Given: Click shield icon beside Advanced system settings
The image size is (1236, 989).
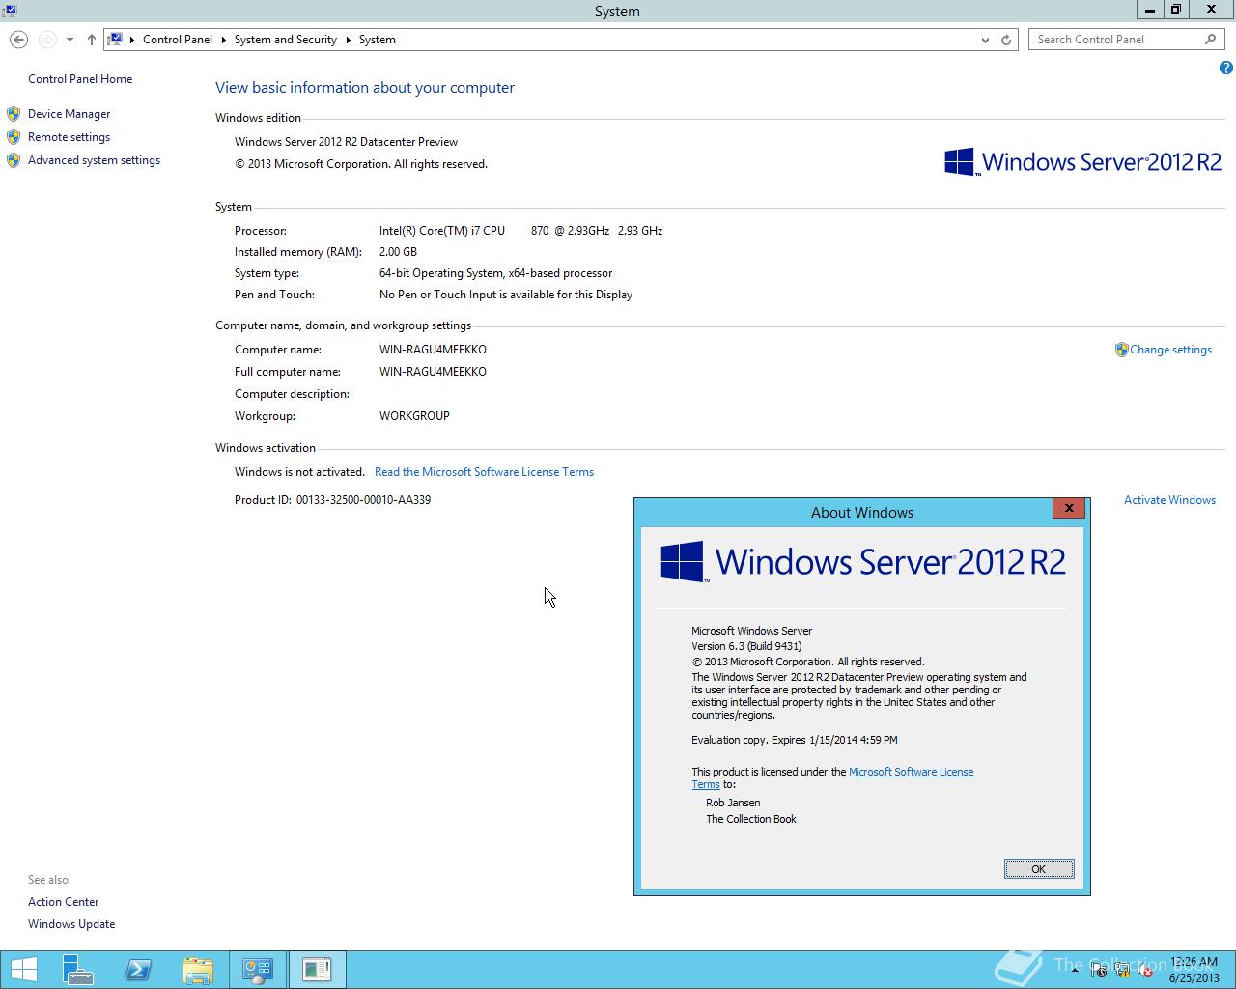Looking at the screenshot, I should pyautogui.click(x=14, y=160).
